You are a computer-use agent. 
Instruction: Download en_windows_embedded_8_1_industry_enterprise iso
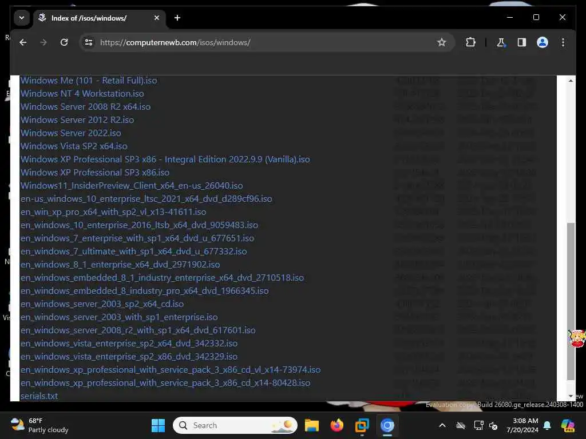(x=162, y=277)
